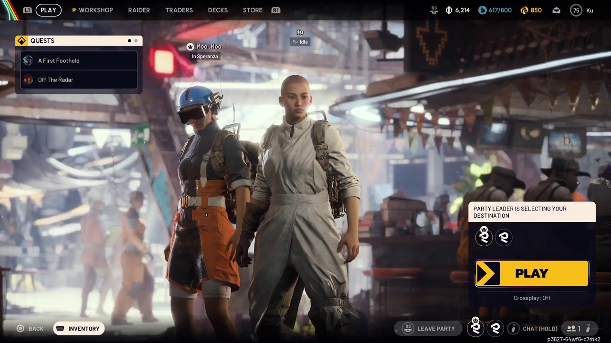Open the Traders tab
611x343 pixels.
point(179,10)
